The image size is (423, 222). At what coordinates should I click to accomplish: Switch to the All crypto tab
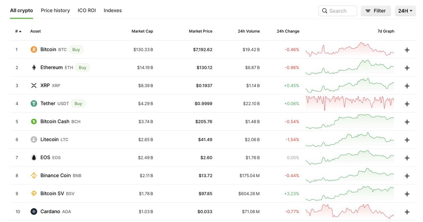[21, 11]
